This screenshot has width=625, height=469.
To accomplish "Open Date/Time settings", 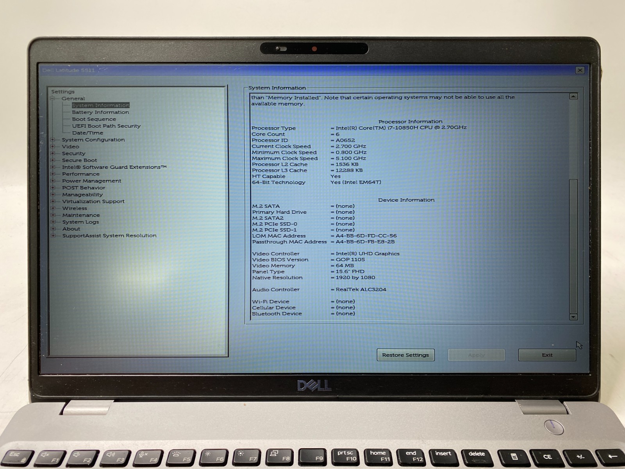I will (x=87, y=133).
